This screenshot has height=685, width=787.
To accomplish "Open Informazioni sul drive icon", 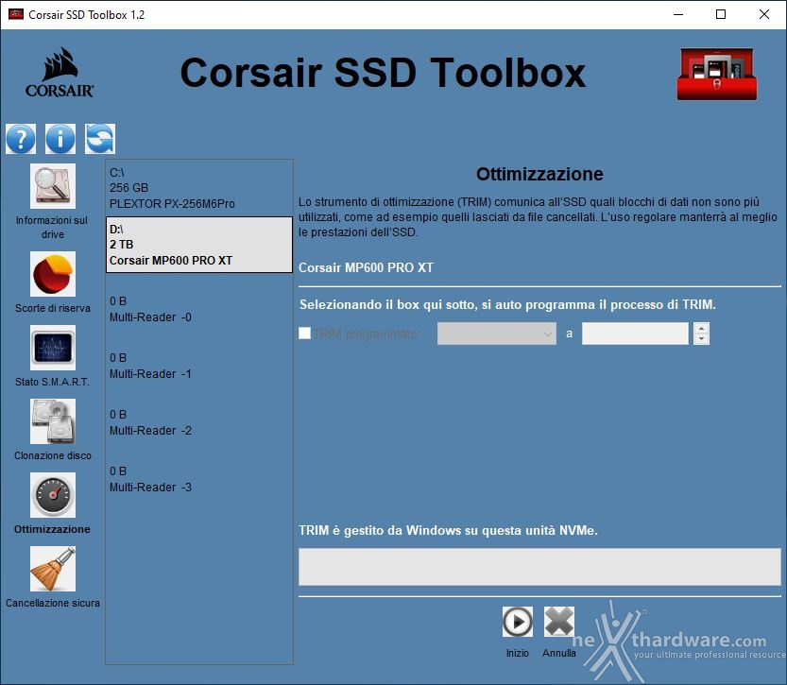I will [x=53, y=186].
